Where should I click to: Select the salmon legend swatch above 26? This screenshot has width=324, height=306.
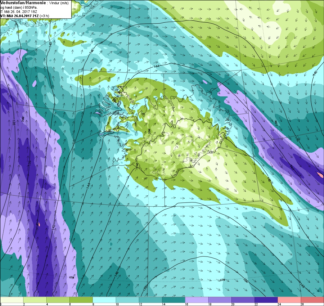pos(312,300)
